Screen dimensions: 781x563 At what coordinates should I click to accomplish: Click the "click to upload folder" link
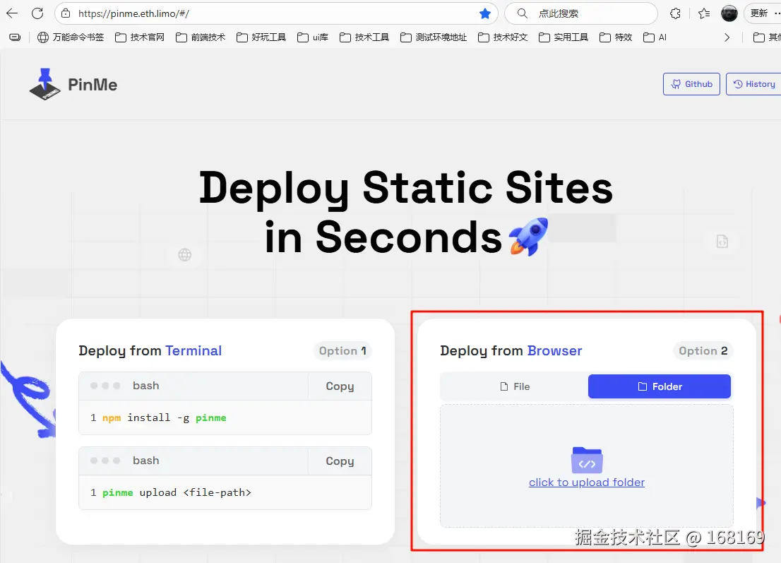587,482
